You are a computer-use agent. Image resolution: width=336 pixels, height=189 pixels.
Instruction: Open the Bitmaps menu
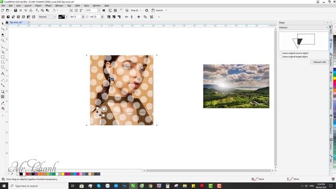pyautogui.click(x=59, y=6)
